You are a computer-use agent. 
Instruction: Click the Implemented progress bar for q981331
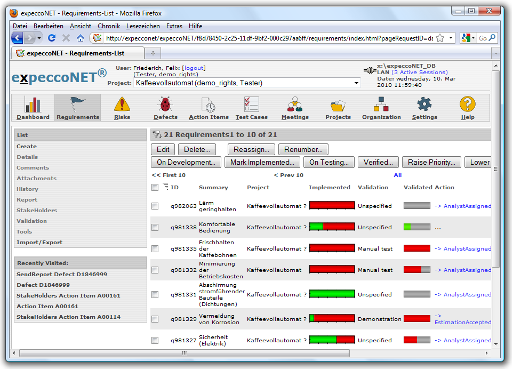click(332, 294)
